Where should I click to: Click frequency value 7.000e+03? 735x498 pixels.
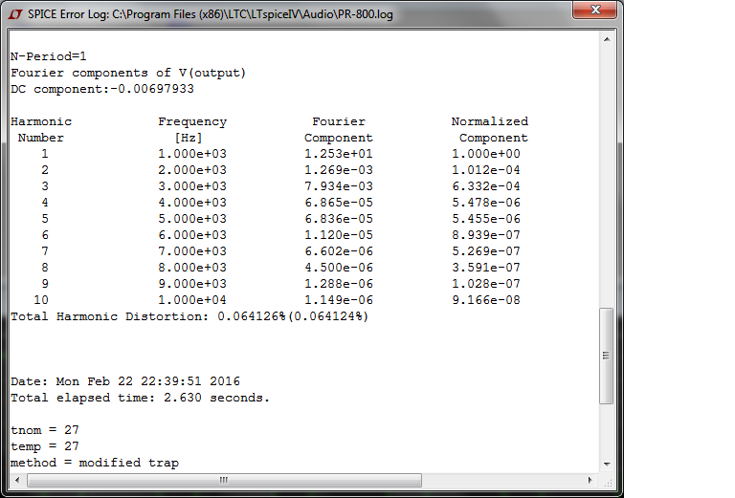192,251
